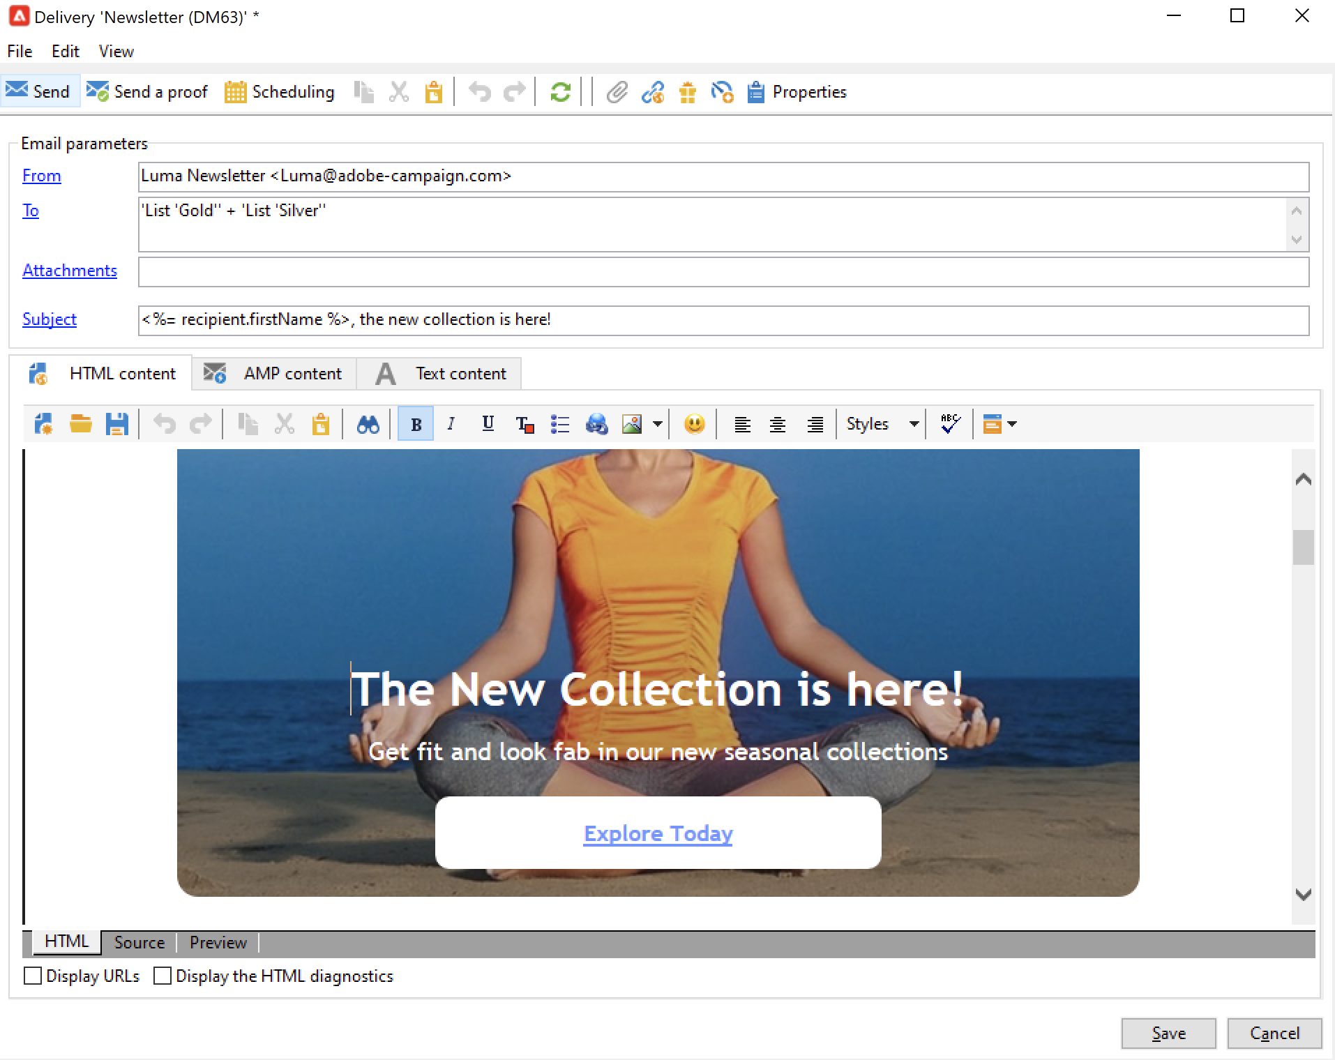Click the bulleted list icon

coord(560,424)
